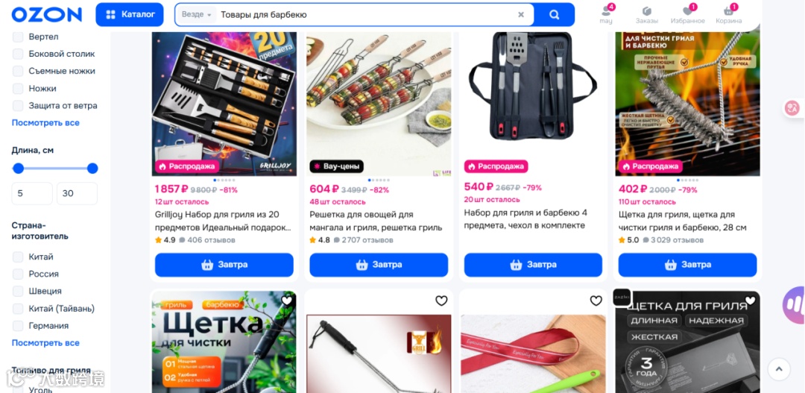
Task: Add the Grilljoy set via Завтра button
Action: pyautogui.click(x=224, y=265)
